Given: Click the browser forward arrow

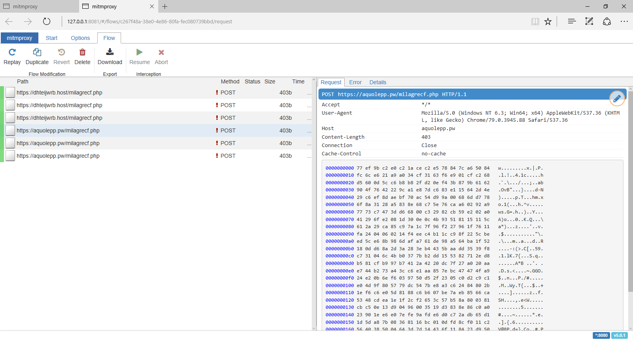Looking at the screenshot, I should 28,21.
